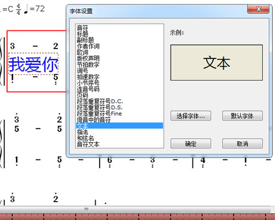Pick 调号 in the list

click(x=119, y=71)
